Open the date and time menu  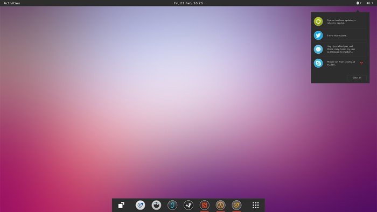tap(188, 3)
